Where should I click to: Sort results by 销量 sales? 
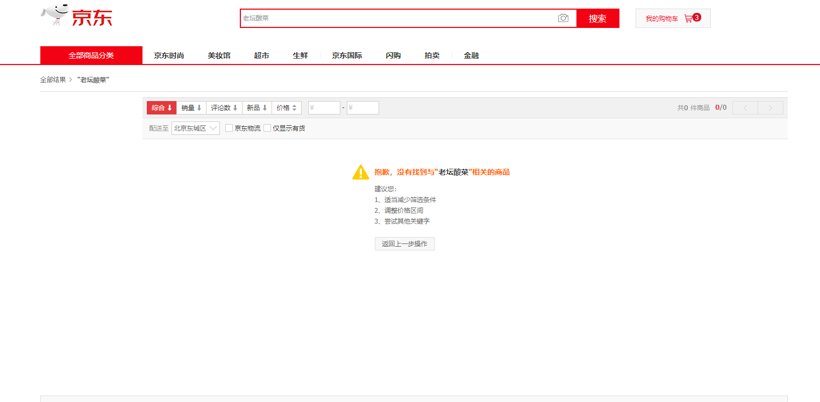pos(191,108)
